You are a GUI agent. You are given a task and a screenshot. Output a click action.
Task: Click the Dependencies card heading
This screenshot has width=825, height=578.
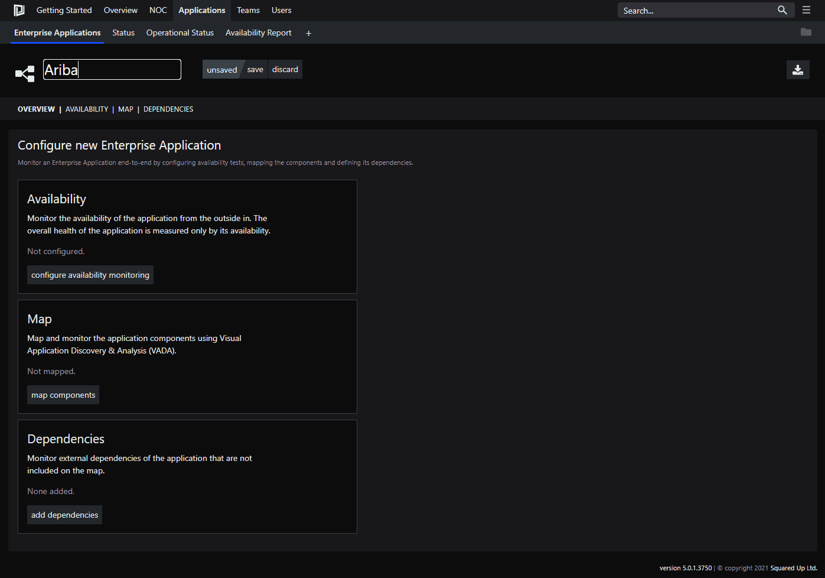click(x=66, y=439)
